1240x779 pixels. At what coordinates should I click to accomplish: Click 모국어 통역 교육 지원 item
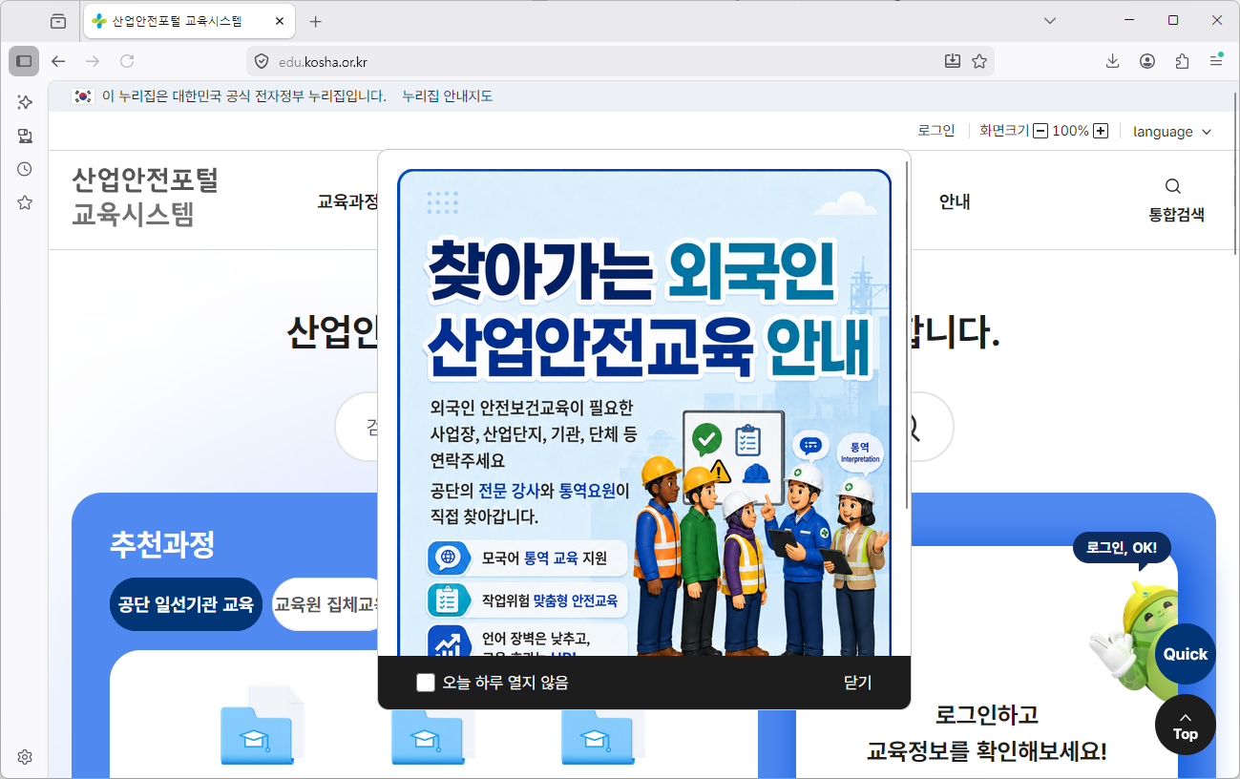click(x=527, y=558)
